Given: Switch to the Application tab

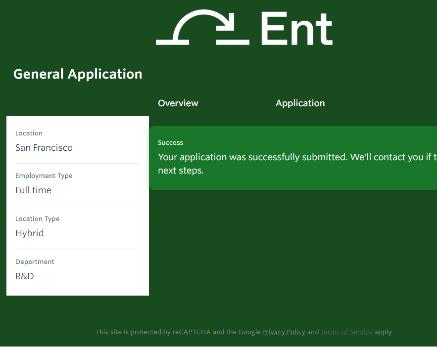Looking at the screenshot, I should click(300, 103).
